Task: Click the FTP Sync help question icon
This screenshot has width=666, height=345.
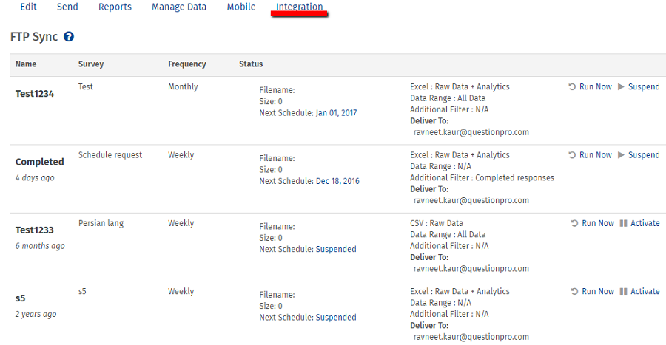Action: point(69,37)
